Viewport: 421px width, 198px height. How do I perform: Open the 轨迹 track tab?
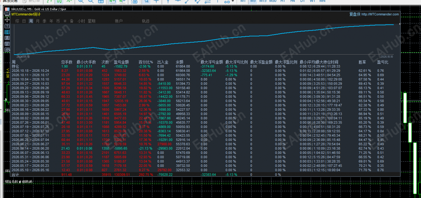click(146, 21)
